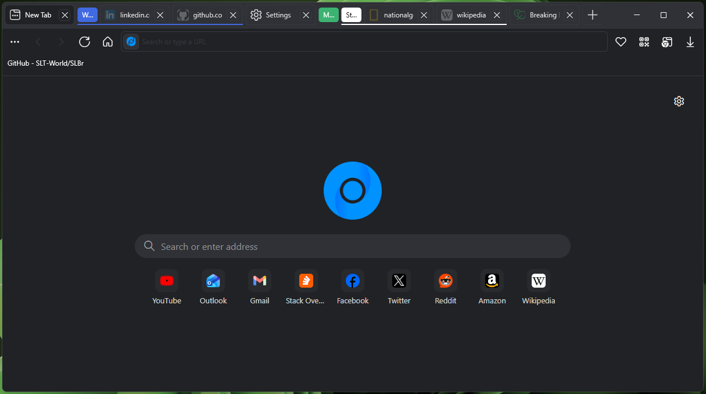706x394 pixels.
Task: Click the blue browser logo in address bar
Action: click(131, 42)
